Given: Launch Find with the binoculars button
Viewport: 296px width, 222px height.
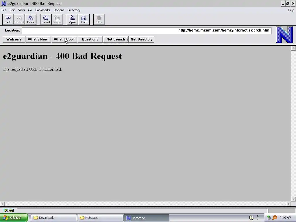Looking at the screenshot, I should pos(84,19).
